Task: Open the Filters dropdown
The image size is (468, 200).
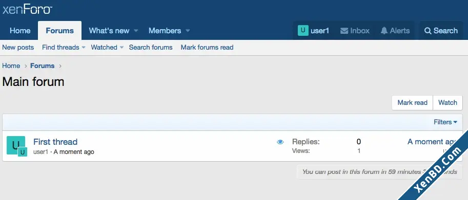Action: coord(445,122)
